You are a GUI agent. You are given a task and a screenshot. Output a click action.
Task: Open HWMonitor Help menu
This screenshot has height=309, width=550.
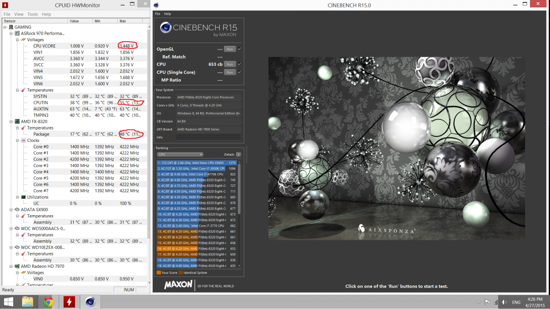point(46,14)
